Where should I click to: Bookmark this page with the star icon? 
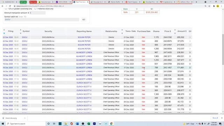209,6
